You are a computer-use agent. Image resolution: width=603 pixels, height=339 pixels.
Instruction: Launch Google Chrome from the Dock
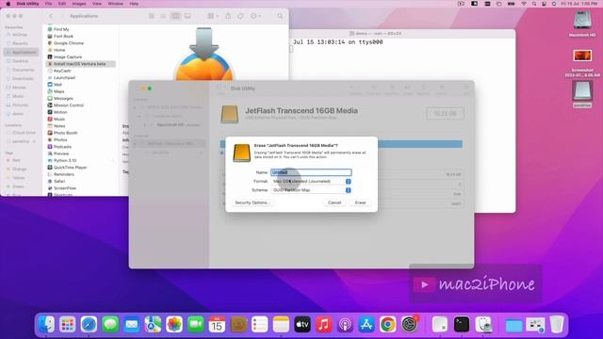pos(387,324)
